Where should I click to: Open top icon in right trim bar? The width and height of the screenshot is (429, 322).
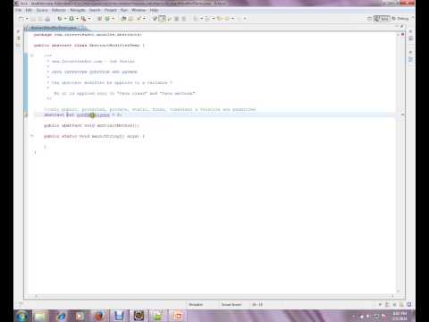[410, 31]
